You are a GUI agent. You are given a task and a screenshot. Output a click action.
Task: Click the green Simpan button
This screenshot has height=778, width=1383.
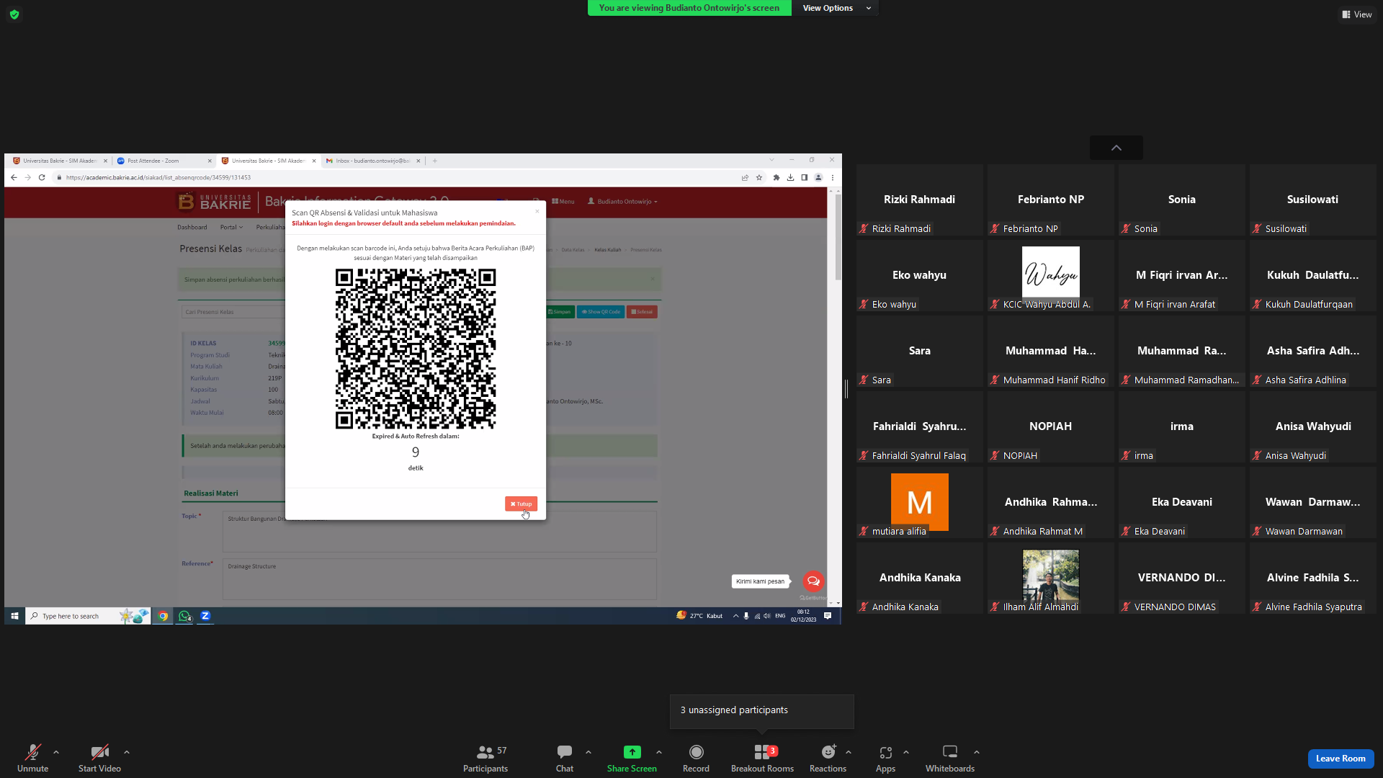(x=559, y=312)
